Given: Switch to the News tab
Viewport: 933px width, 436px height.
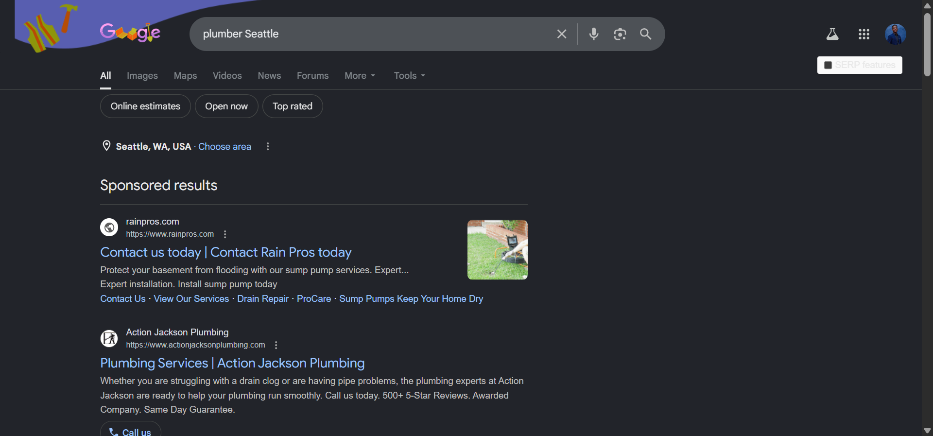Looking at the screenshot, I should [269, 75].
